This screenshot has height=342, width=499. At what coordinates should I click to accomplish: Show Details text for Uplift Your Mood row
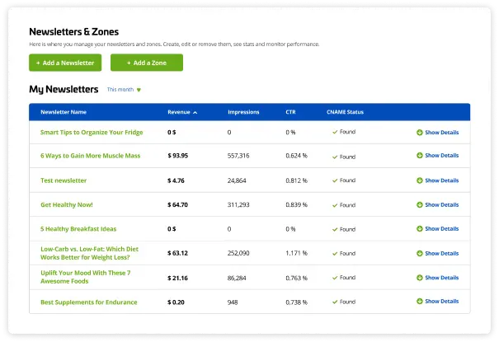[442, 278]
